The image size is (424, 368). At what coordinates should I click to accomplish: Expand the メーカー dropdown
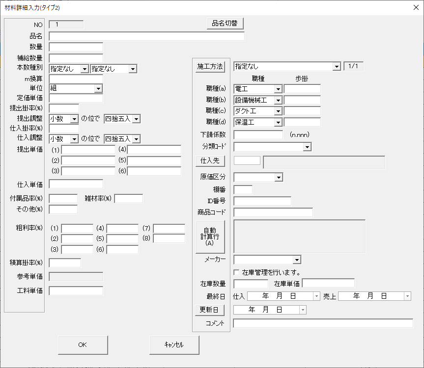tap(297, 260)
